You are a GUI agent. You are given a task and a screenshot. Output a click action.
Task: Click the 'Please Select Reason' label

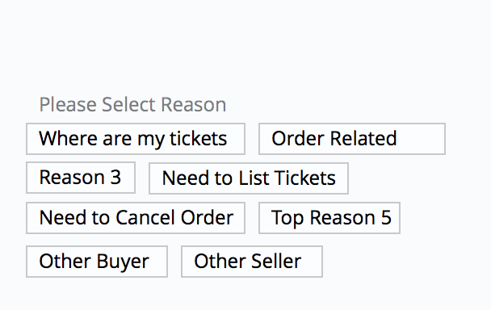tap(132, 105)
